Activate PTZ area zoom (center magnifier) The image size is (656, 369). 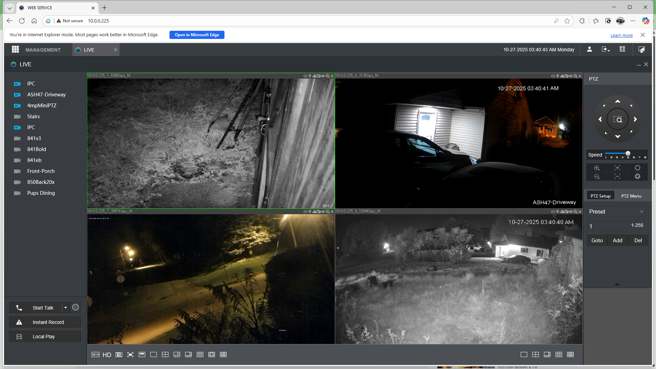tap(618, 119)
